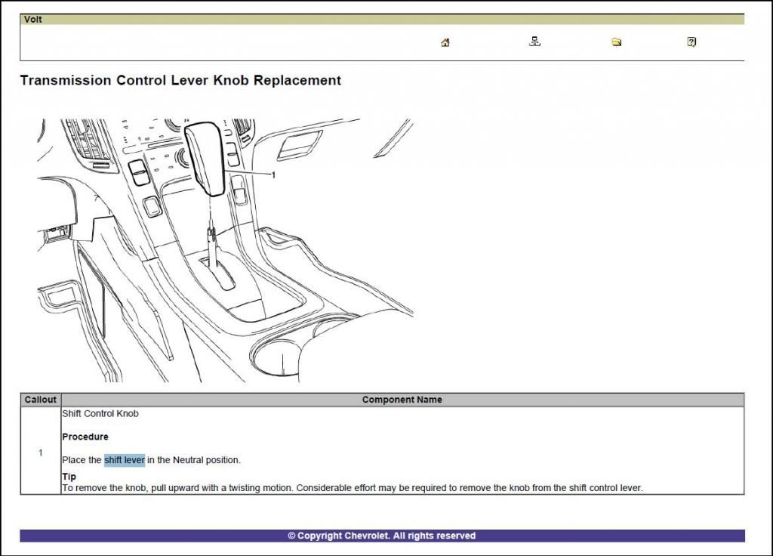Click the callout 1 cell in table

coord(40,453)
